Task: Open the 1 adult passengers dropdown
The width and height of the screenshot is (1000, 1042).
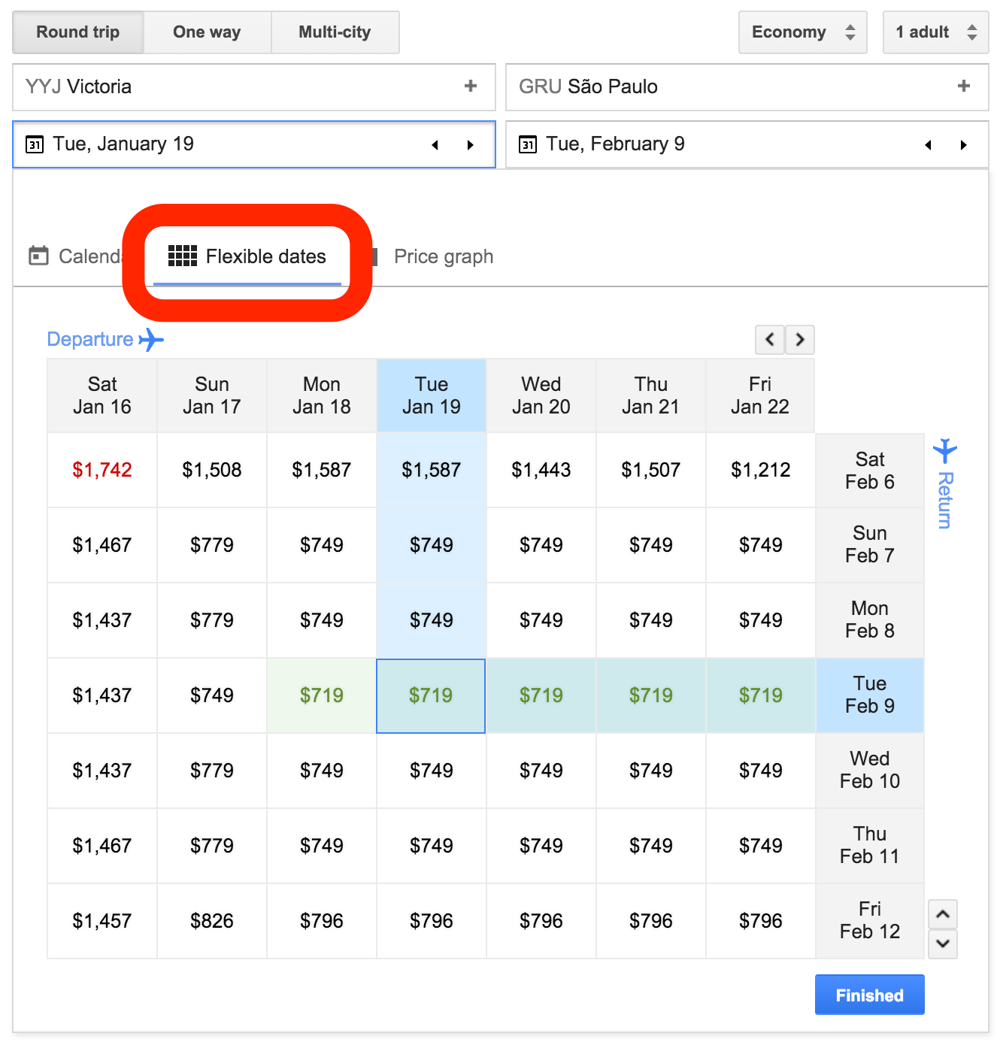Action: (936, 32)
